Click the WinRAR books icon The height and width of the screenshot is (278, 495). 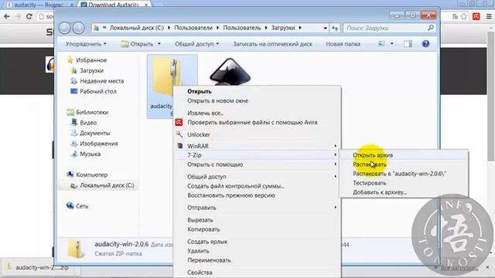click(179, 146)
